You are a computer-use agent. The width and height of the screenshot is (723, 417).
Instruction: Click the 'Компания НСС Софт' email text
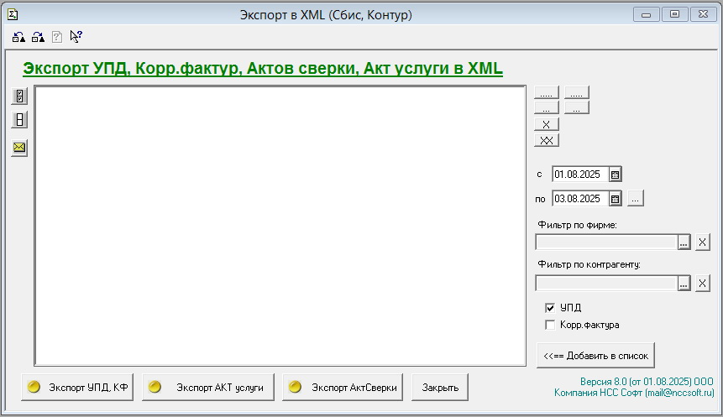coord(634,393)
